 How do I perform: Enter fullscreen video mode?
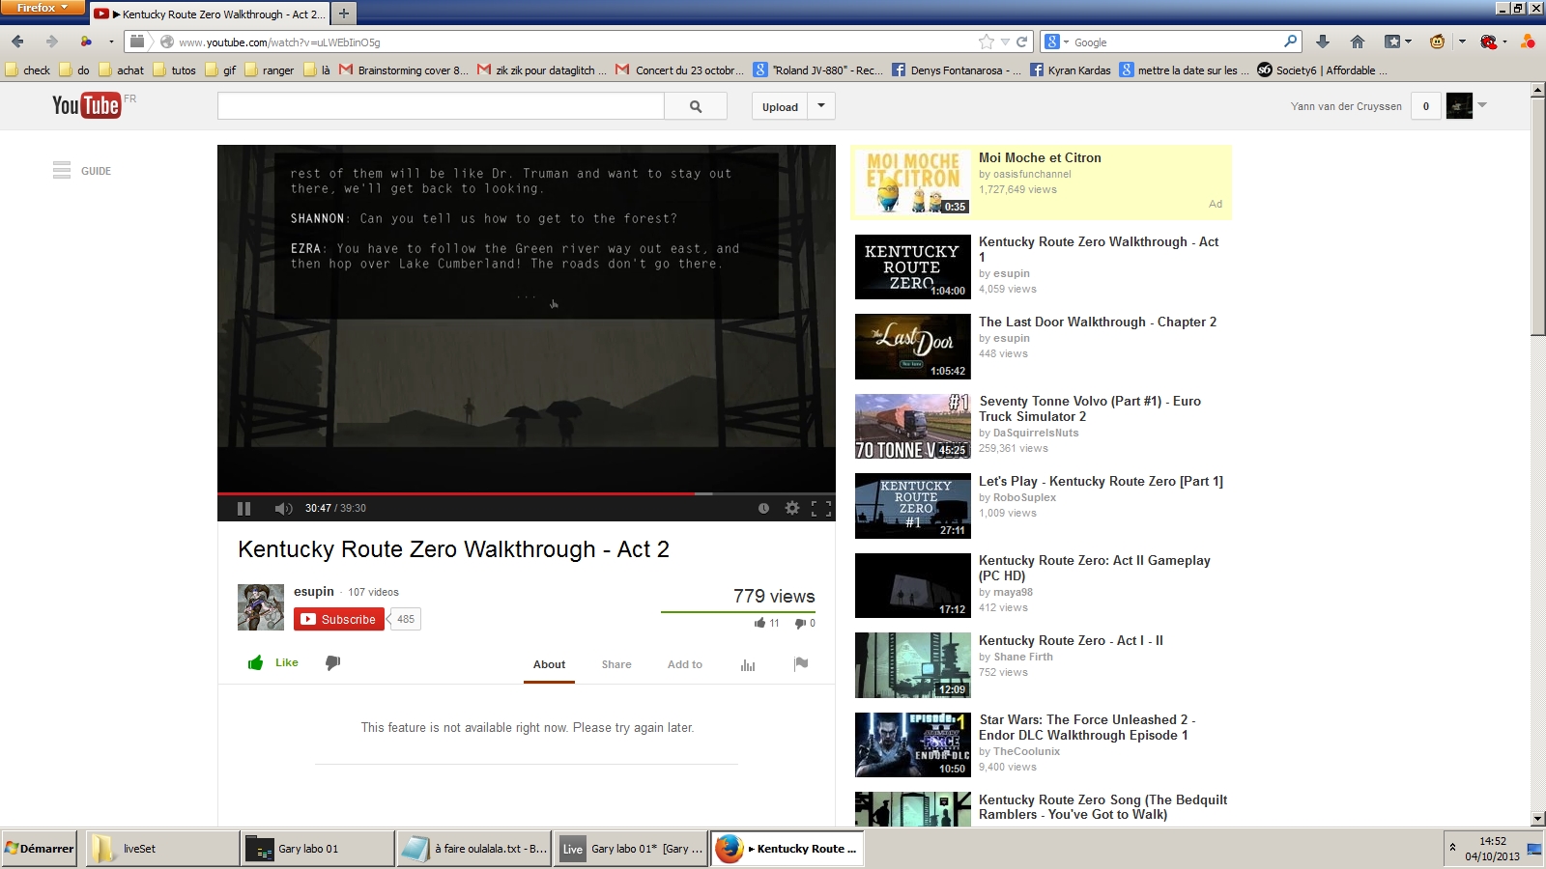point(821,509)
